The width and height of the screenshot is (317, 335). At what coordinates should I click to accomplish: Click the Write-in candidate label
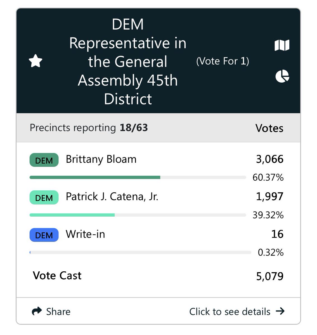[x=85, y=234]
